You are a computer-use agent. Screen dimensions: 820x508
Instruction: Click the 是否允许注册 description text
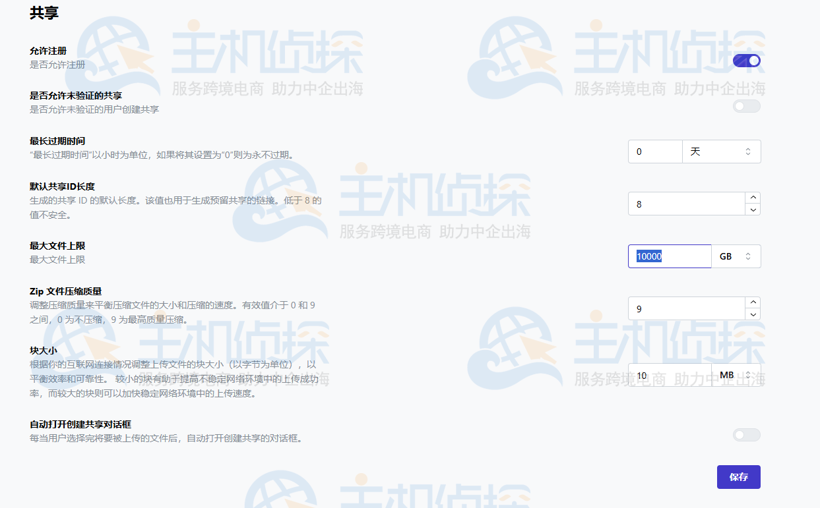57,65
